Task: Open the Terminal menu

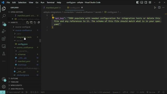Action: [x=50, y=2]
